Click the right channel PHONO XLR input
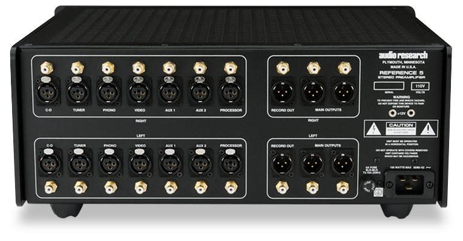The width and height of the screenshot is (463, 241). coord(109,92)
